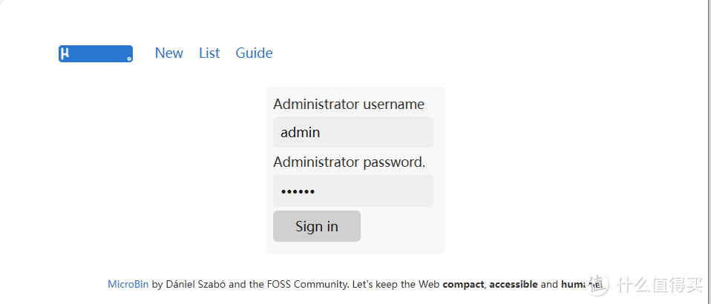Click the bold word "compact" in the footer

(463, 284)
